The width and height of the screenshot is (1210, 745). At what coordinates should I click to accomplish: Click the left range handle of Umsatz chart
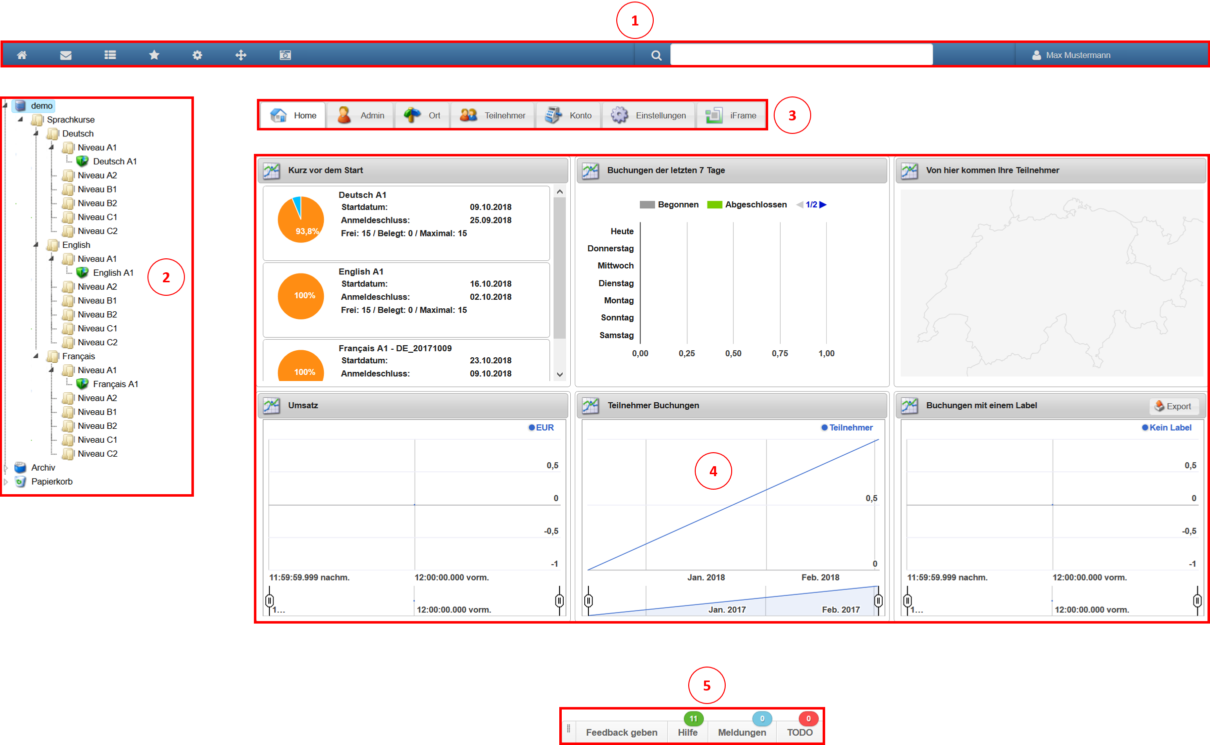270,600
